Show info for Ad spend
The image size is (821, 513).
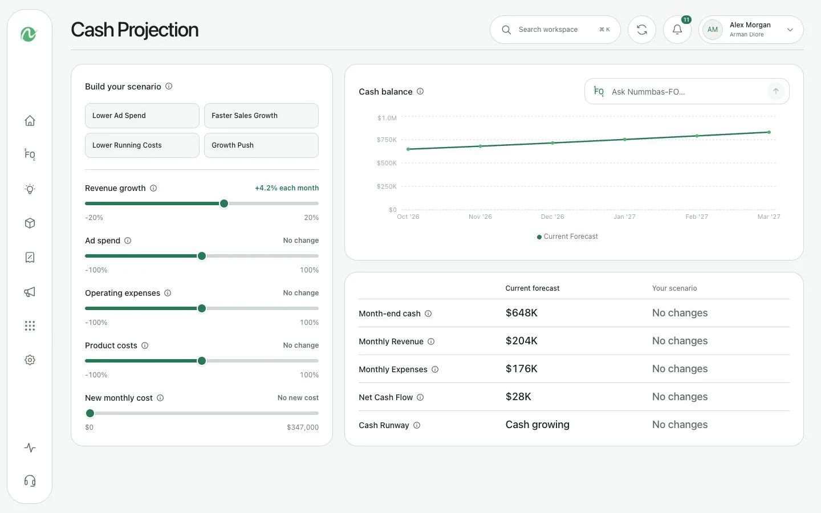[128, 241]
